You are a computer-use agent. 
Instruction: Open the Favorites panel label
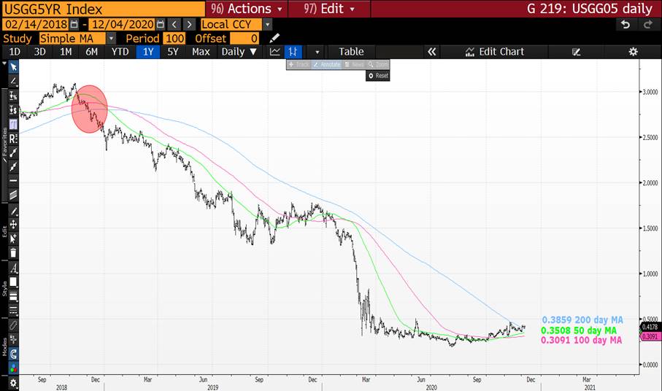[x=4, y=144]
